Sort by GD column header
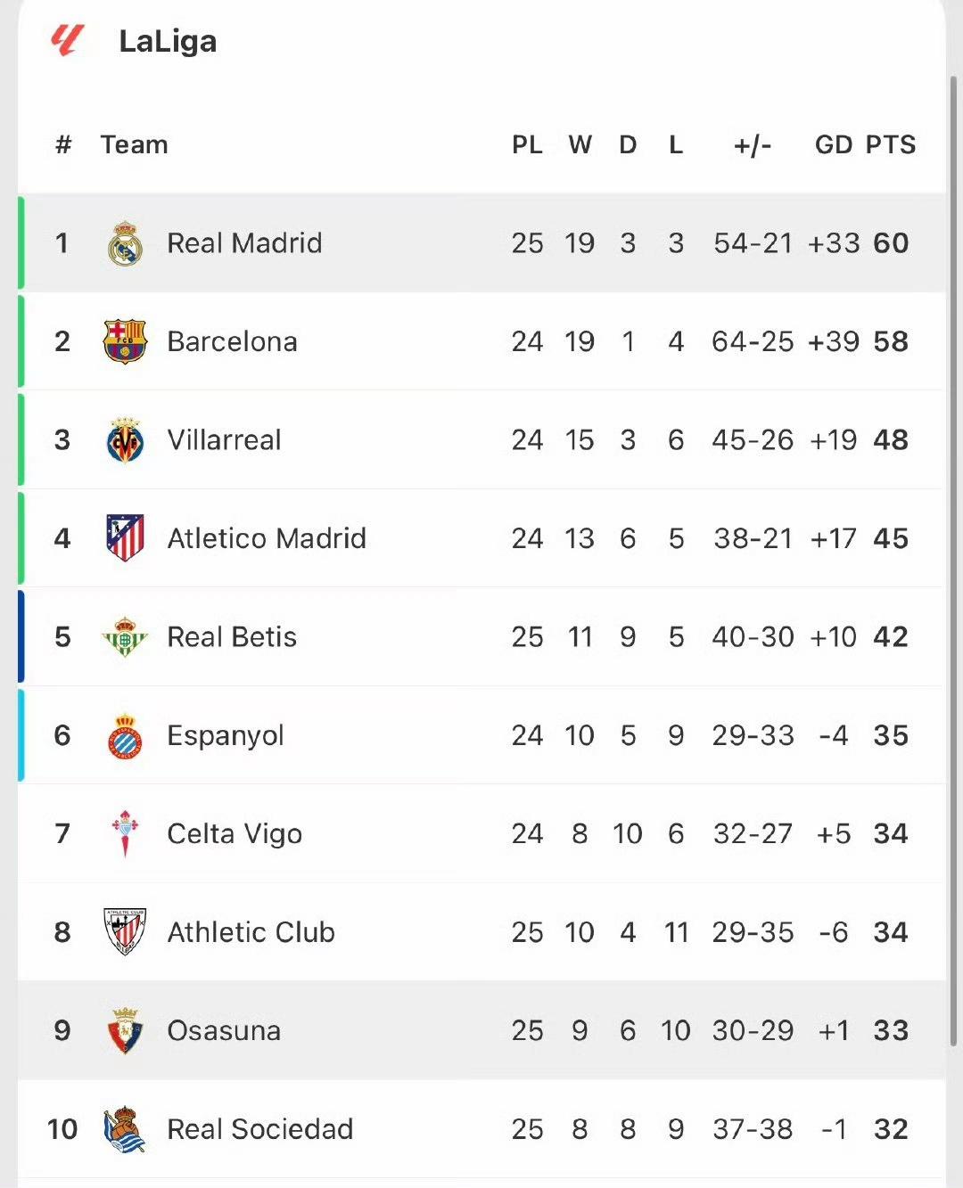Screen dimensions: 963x1188 coord(834,144)
